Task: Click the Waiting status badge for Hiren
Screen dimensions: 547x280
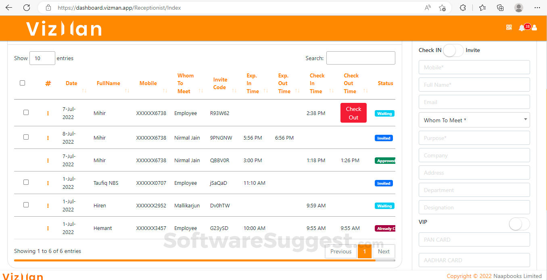Action: click(384, 206)
